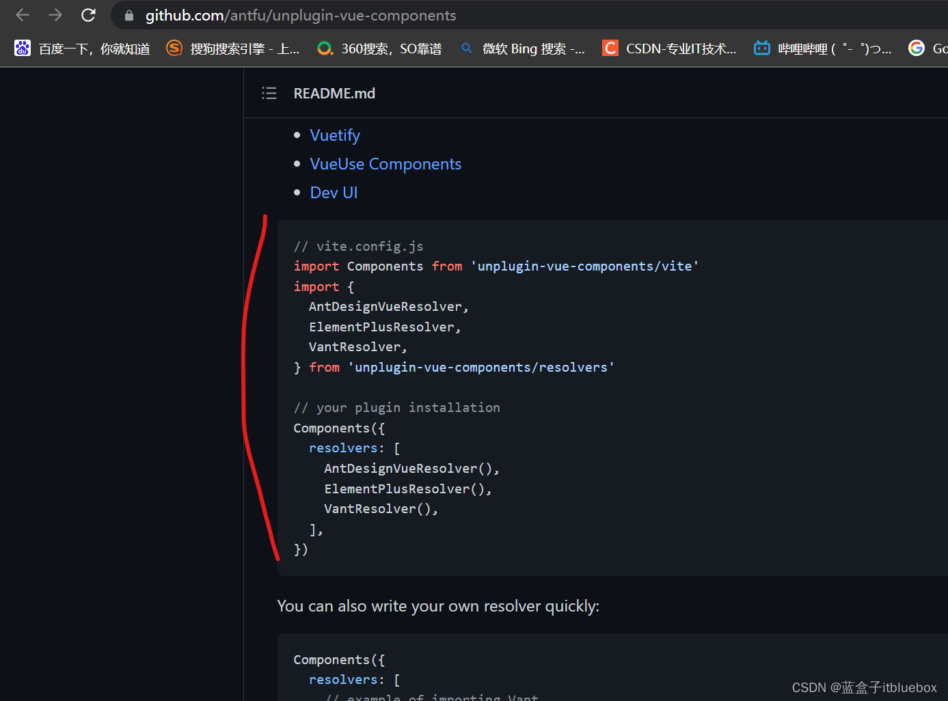Viewport: 948px width, 701px height.
Task: Open the 搜狗搜索引擎 bookmark
Action: 245,49
